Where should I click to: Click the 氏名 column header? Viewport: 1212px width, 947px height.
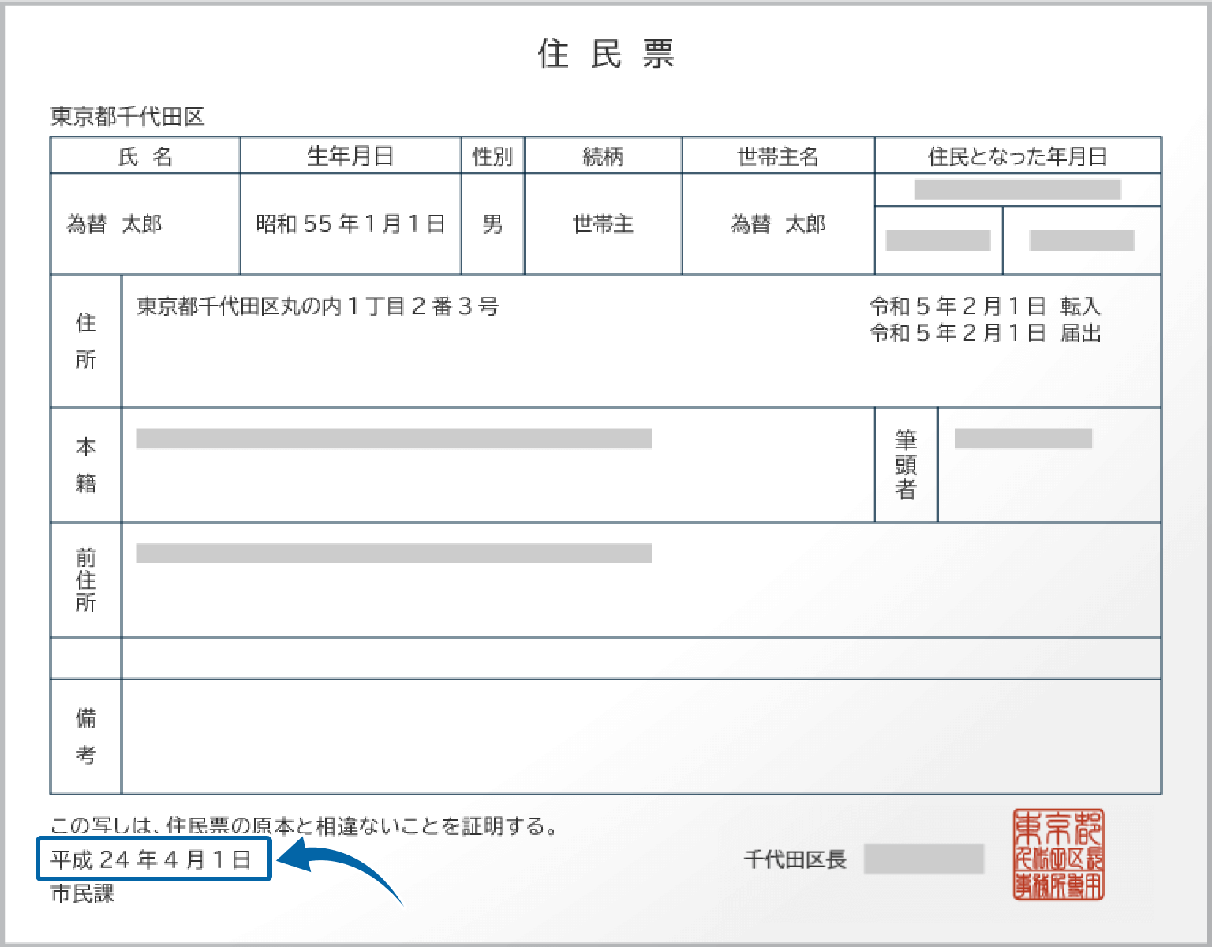coord(145,156)
